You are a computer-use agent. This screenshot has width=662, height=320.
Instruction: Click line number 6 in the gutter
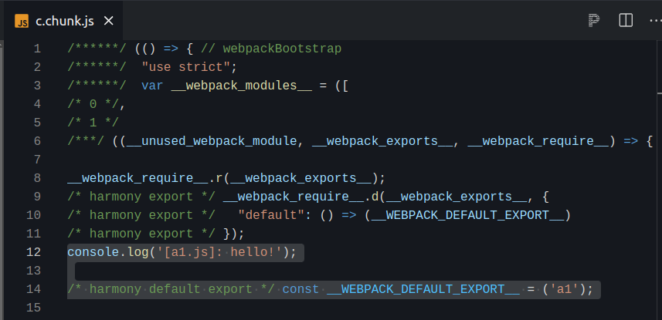tap(37, 141)
